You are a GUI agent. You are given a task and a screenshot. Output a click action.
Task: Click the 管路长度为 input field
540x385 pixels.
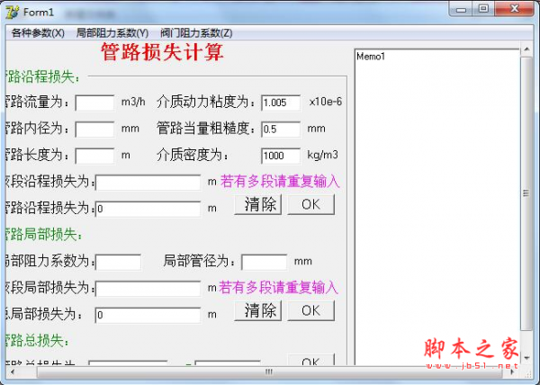(x=94, y=156)
